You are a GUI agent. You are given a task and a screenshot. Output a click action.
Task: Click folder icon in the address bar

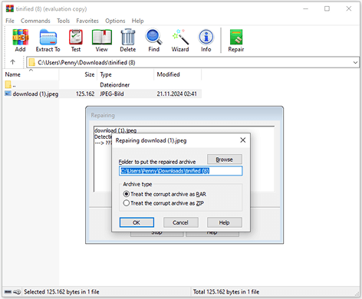31,62
